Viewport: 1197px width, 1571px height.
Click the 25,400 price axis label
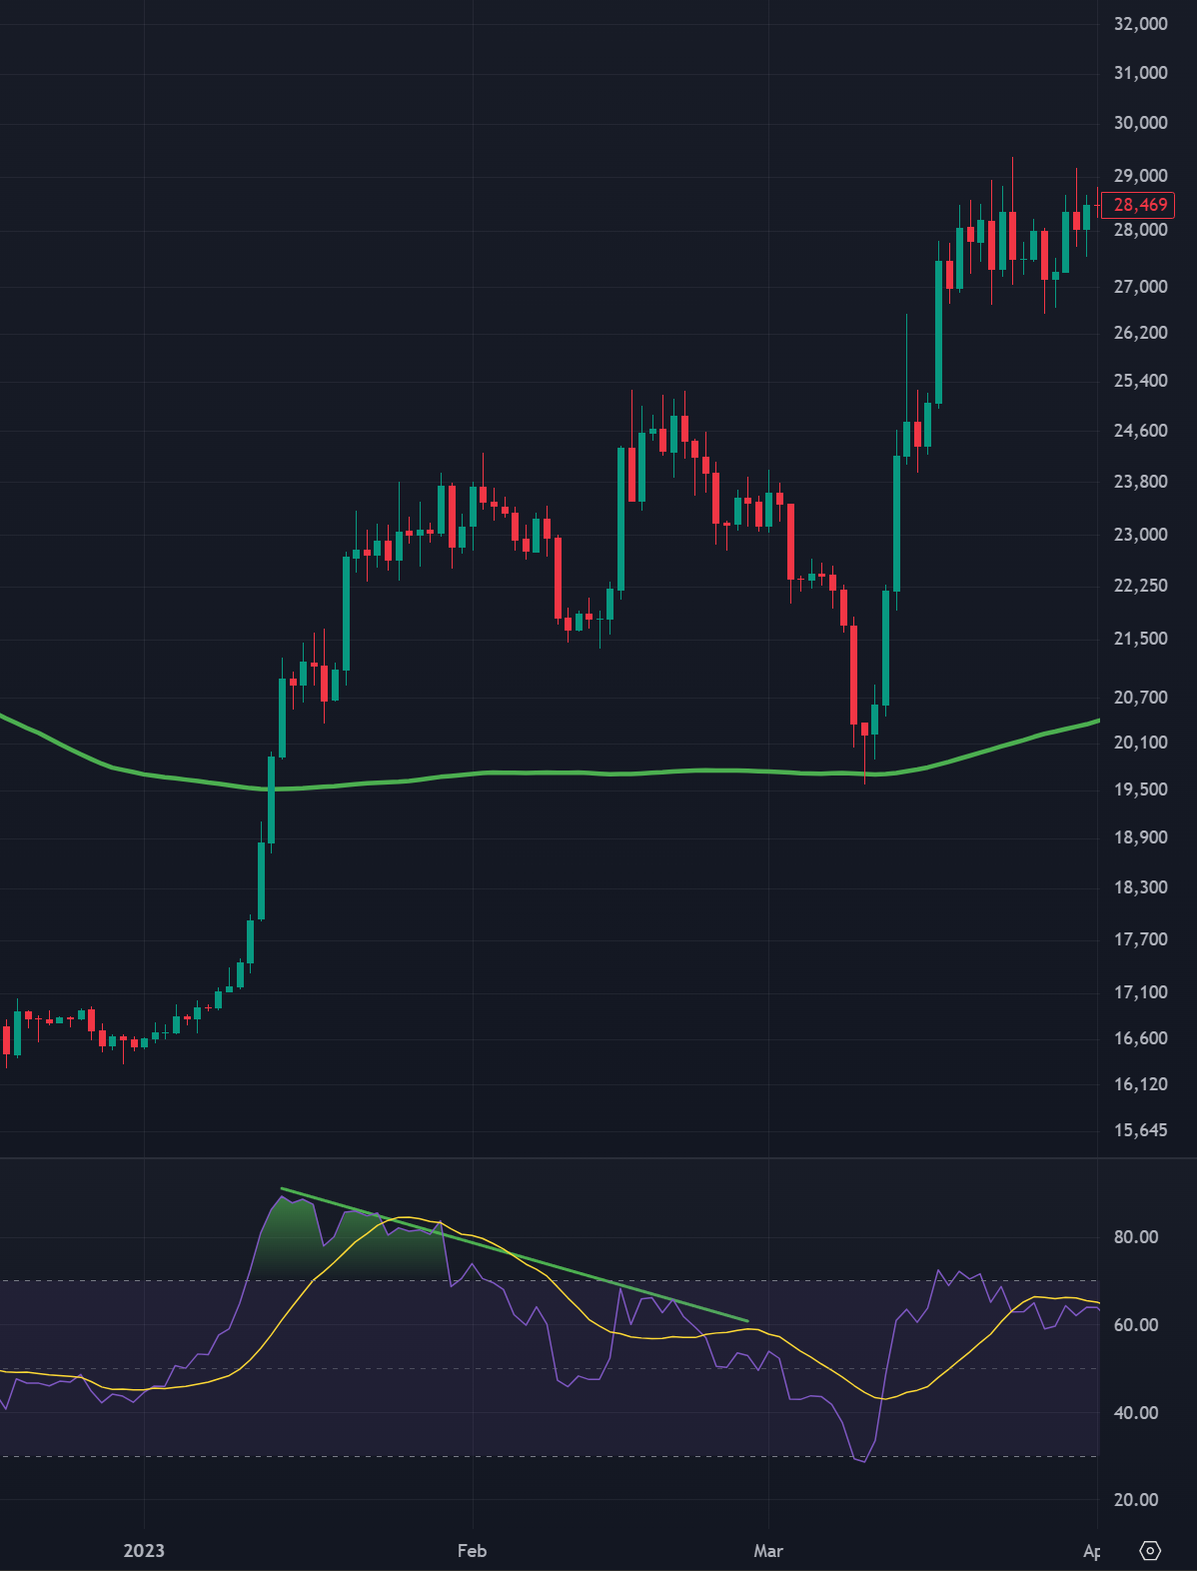(x=1140, y=381)
